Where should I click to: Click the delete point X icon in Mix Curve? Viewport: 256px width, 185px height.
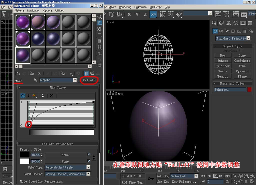coord(51,96)
